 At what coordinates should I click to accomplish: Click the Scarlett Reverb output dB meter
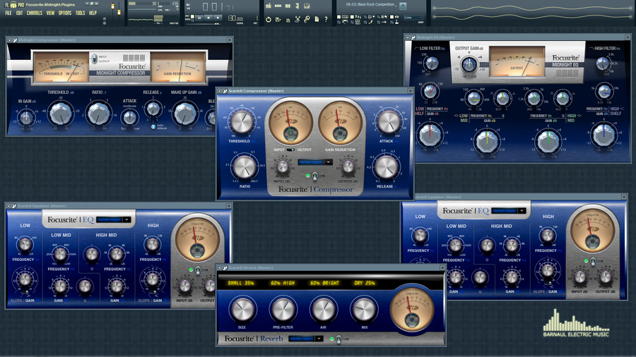[412, 309]
